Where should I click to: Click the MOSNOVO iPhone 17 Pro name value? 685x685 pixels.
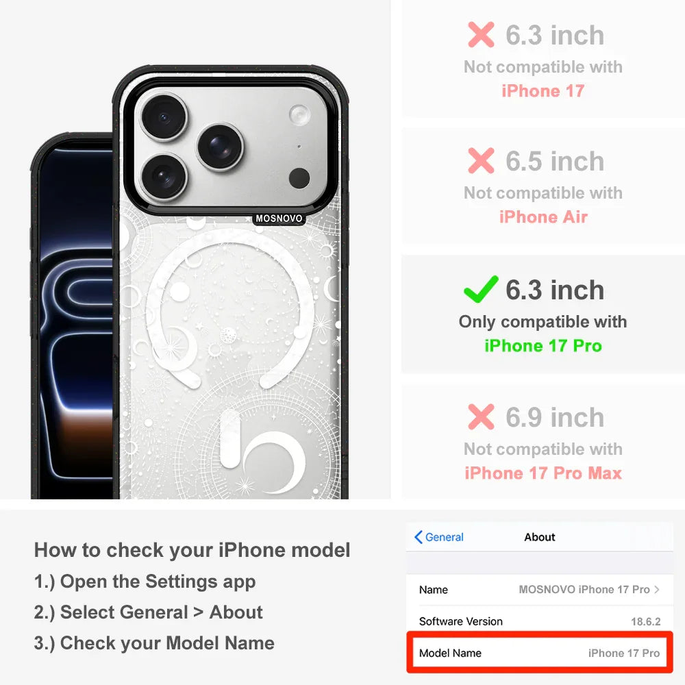[x=584, y=589]
